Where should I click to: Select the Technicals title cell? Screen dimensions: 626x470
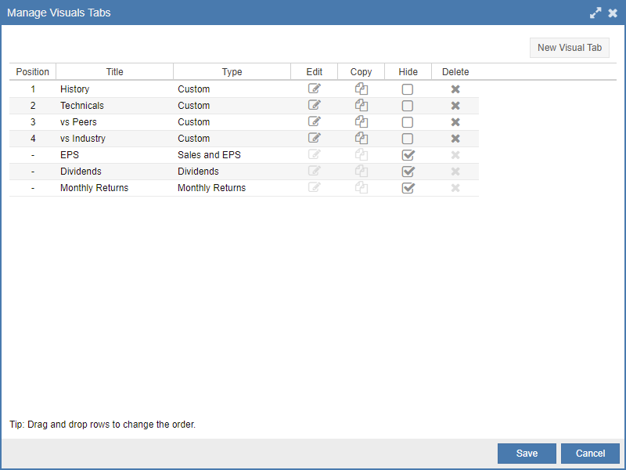pos(114,106)
